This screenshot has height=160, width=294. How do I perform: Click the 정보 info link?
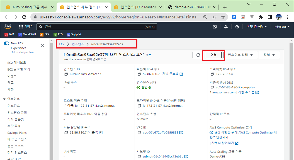[149, 55]
